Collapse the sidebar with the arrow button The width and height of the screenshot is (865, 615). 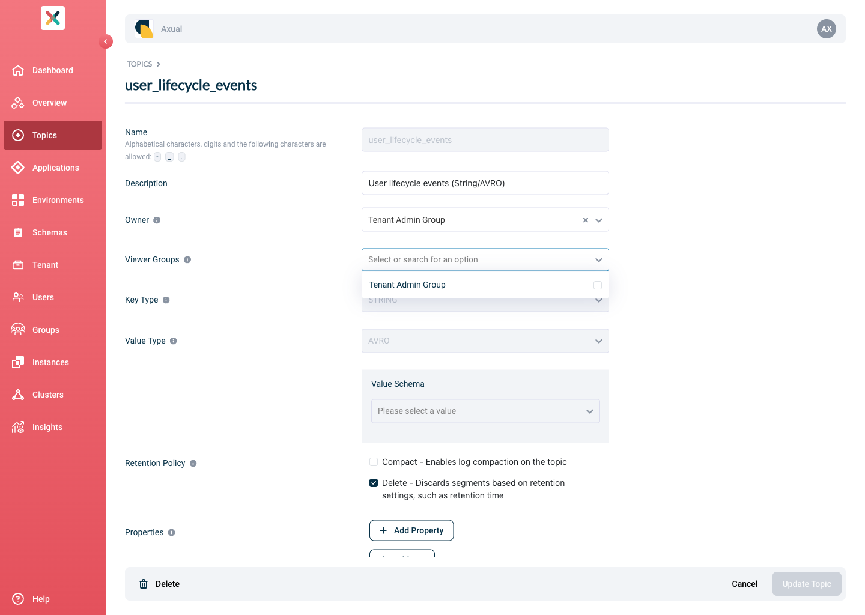[x=106, y=41]
